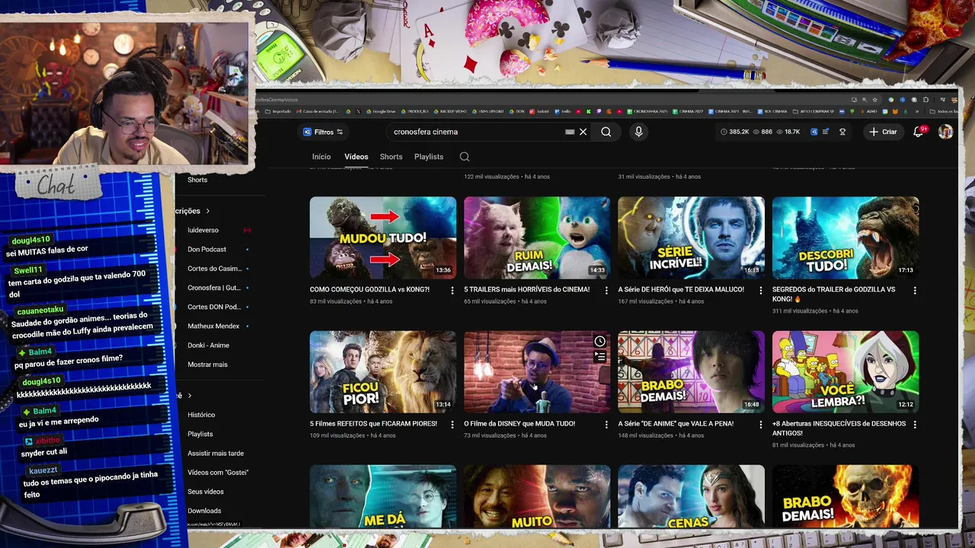Play DESCOBRI TUDO Godzilla thumbnail

846,237
